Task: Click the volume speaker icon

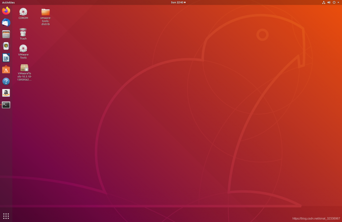Action: pyautogui.click(x=329, y=2)
